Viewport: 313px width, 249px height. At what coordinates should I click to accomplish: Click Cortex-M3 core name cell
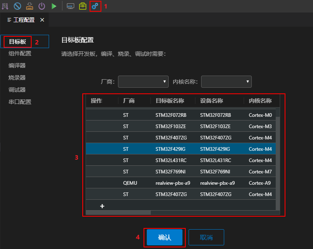(260, 127)
